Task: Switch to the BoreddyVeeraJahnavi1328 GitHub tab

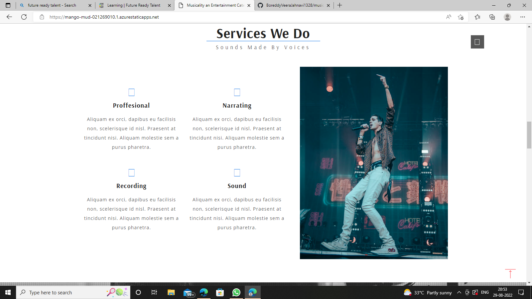Action: point(293,5)
